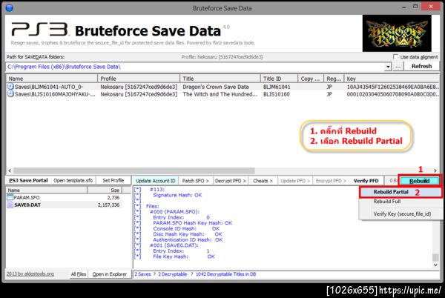Image resolution: width=445 pixels, height=298 pixels.
Task: Open Cheats > menu
Action: coord(263,181)
